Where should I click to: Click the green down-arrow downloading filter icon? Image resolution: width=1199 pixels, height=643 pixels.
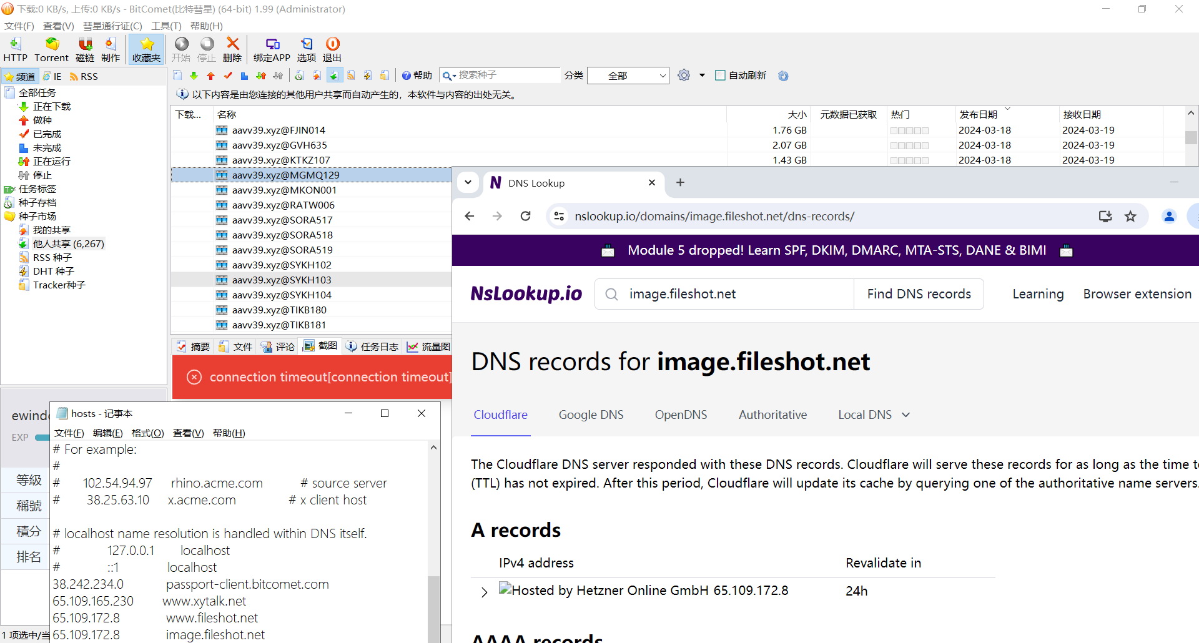coord(194,76)
